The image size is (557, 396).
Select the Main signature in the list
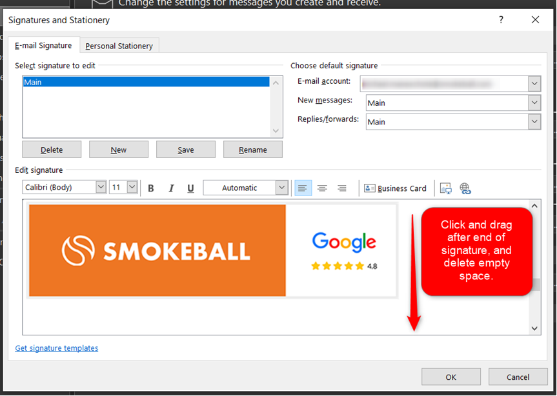click(146, 82)
